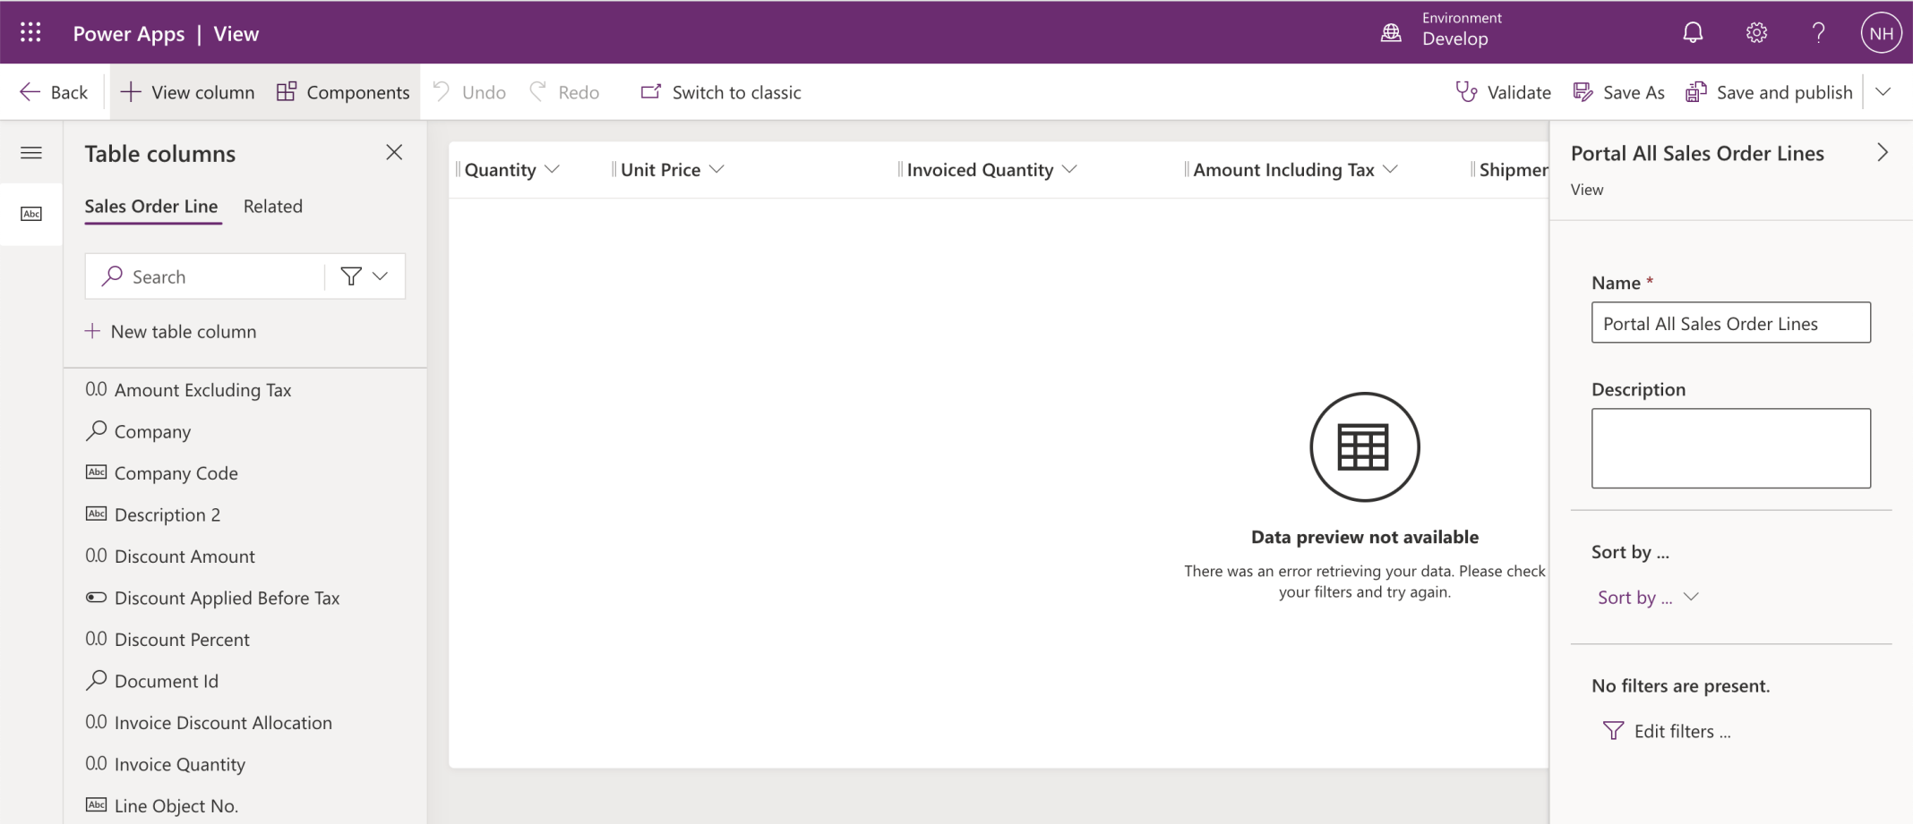Collapse the view properties pane chevron
Image resolution: width=1913 pixels, height=824 pixels.
point(1882,153)
